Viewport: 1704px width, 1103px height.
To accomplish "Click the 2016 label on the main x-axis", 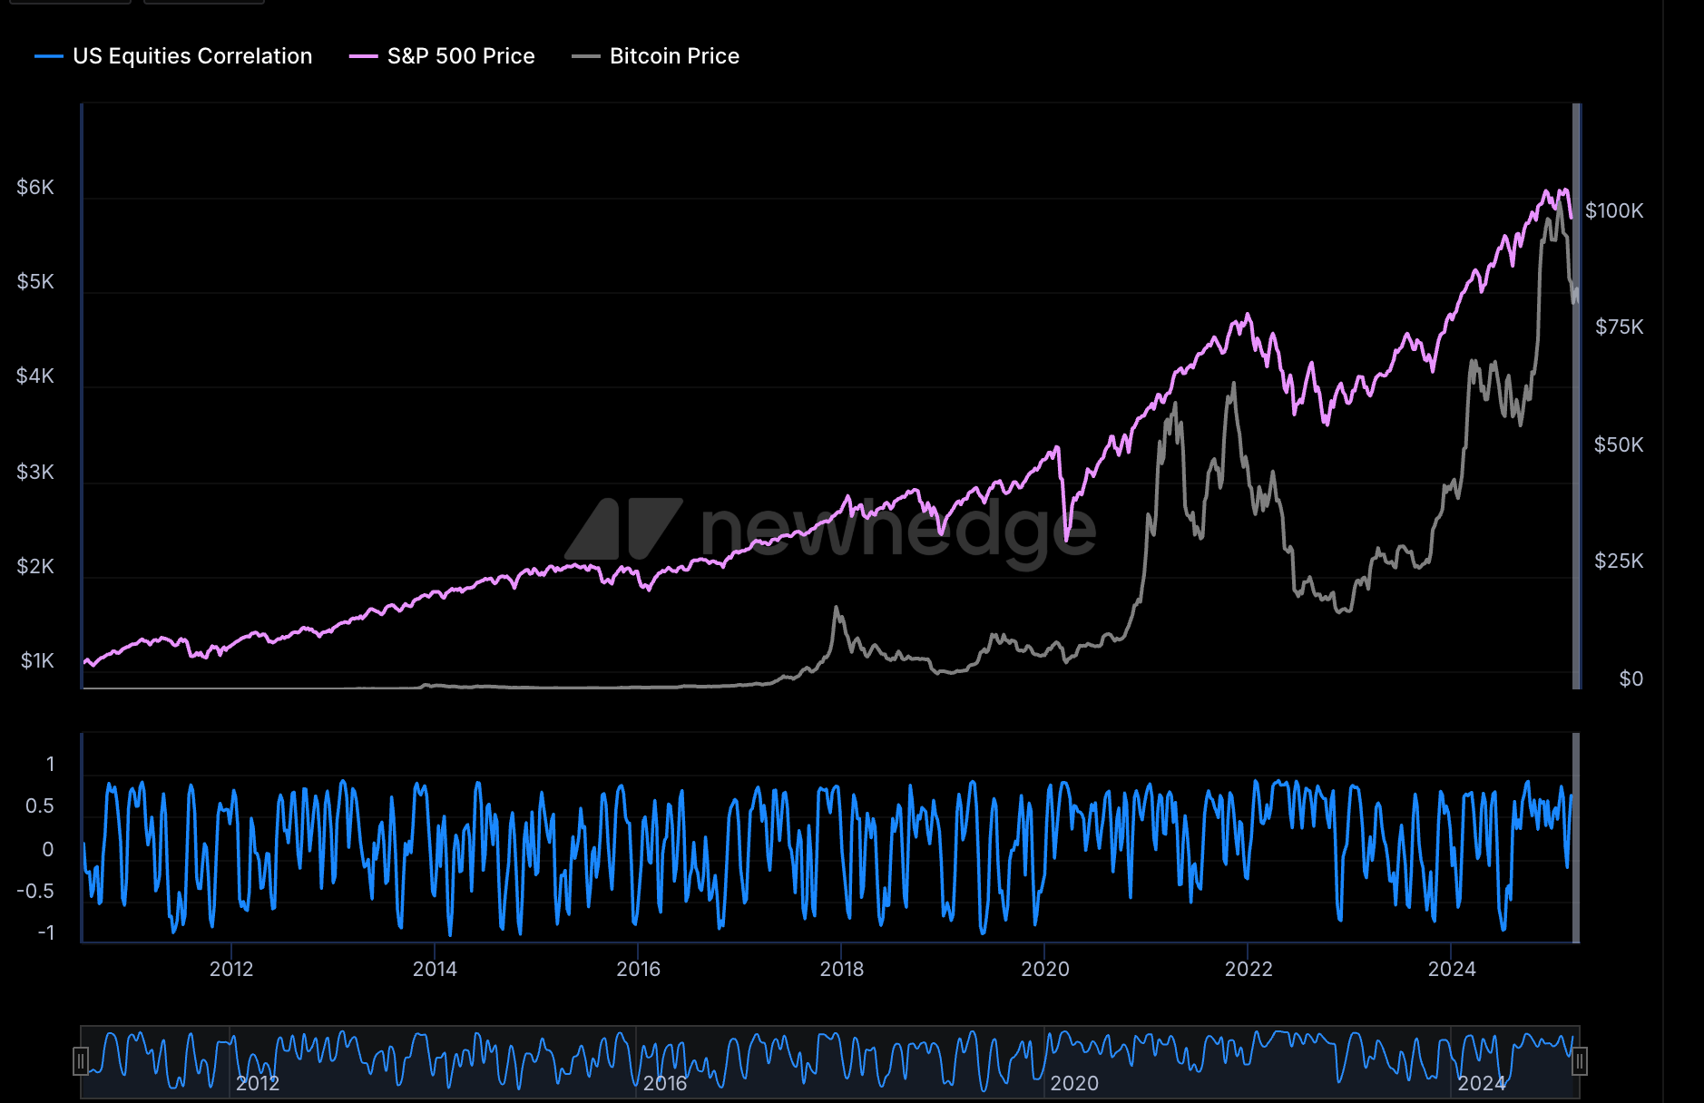I will click(x=639, y=969).
